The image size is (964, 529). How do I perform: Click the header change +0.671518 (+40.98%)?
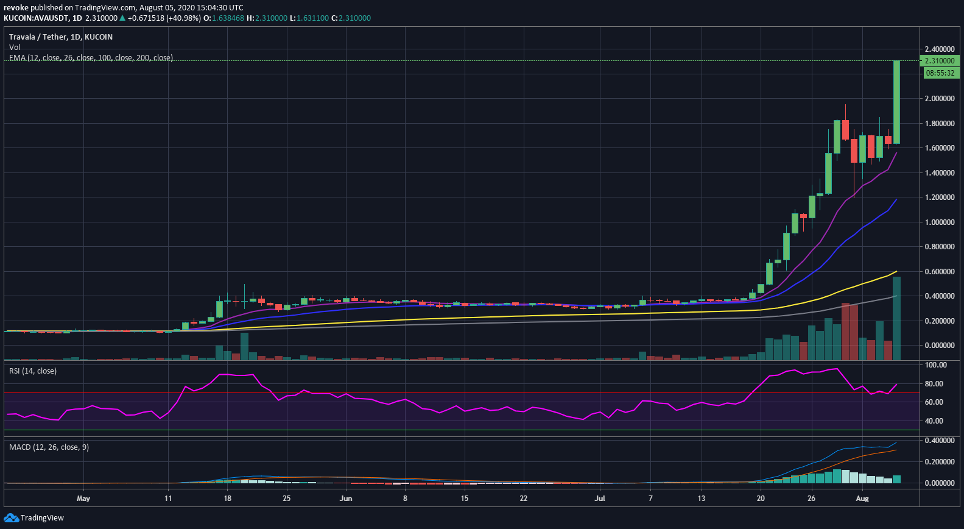[x=164, y=18]
